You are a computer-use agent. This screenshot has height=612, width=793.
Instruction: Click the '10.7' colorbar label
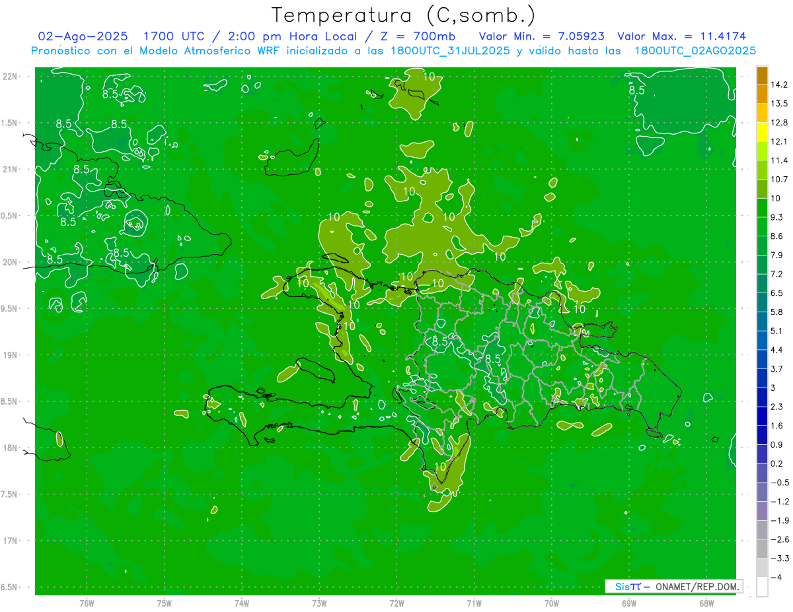click(780, 180)
